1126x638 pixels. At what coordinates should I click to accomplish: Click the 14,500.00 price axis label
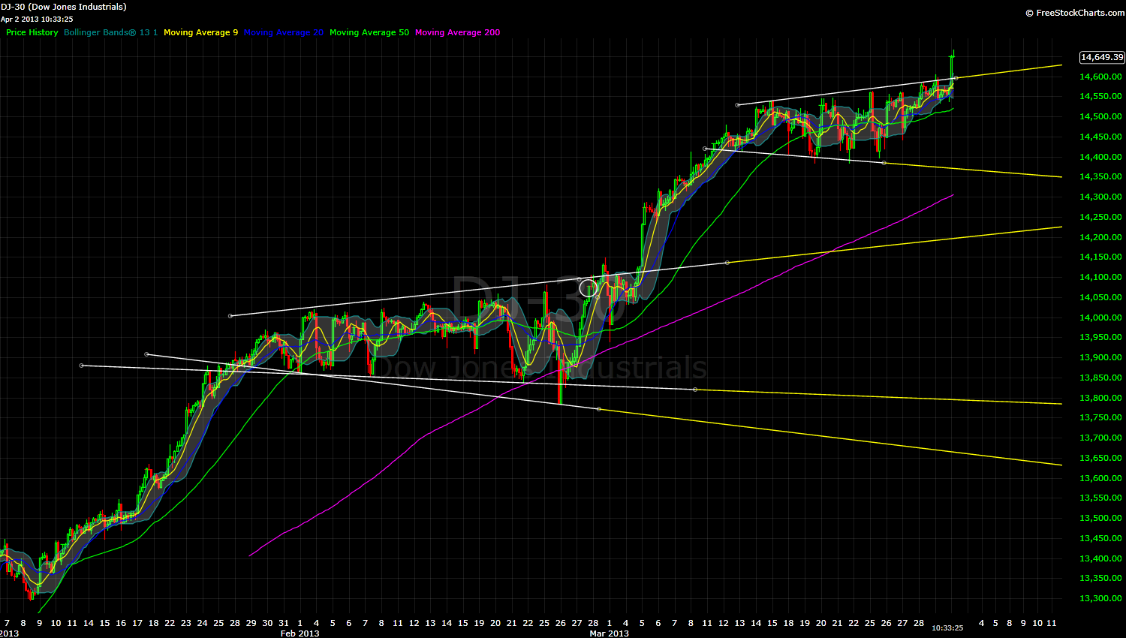pyautogui.click(x=1100, y=117)
